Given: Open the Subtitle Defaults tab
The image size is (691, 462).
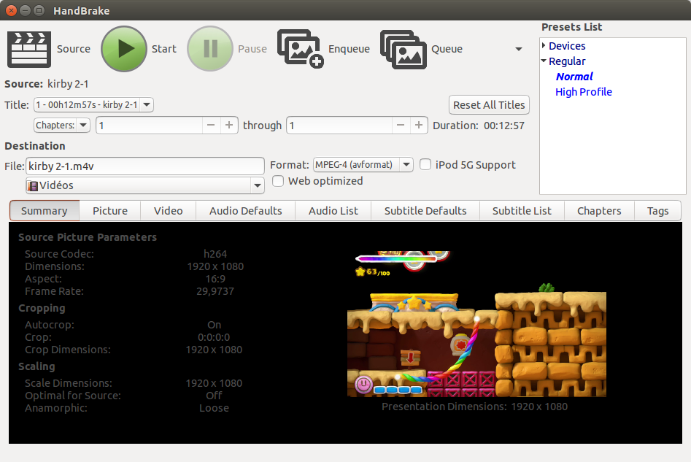Looking at the screenshot, I should (x=425, y=211).
